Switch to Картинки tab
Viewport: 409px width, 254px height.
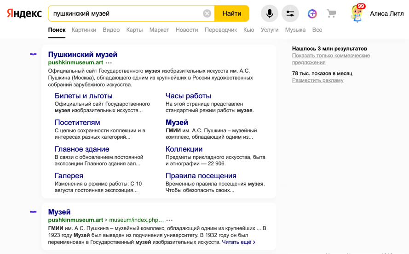click(84, 30)
